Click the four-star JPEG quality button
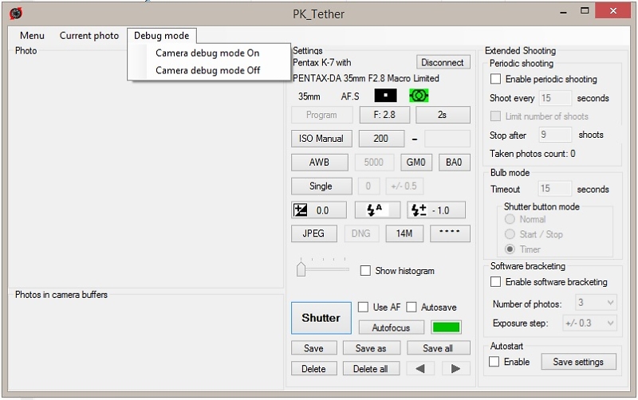Viewport: 638px width, 400px height. click(450, 233)
